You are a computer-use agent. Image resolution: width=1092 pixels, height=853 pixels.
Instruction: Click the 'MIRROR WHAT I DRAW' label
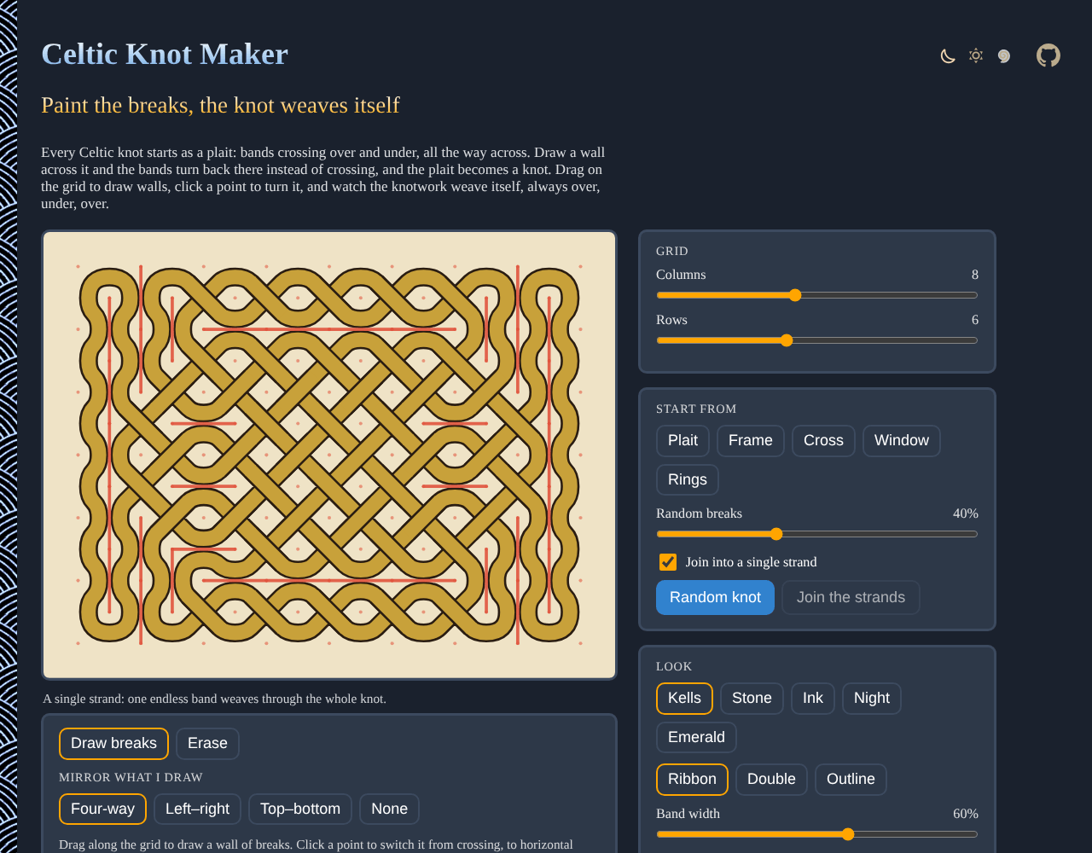click(131, 778)
